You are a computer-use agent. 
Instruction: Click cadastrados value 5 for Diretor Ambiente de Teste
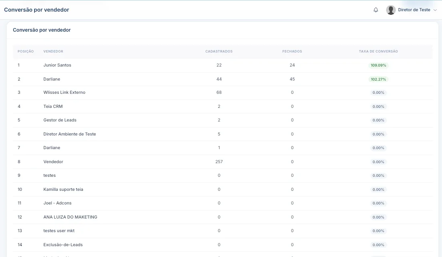219,134
